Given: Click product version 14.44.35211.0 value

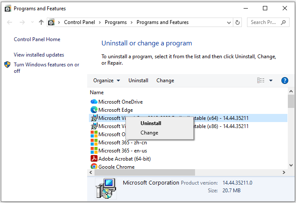Looking at the screenshot, I should 237,183.
